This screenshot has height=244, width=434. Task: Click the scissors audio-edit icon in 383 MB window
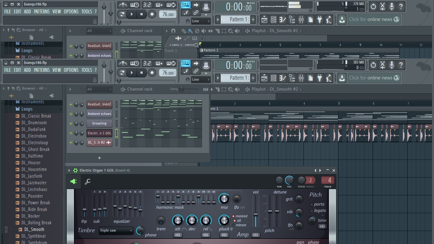tap(383, 65)
